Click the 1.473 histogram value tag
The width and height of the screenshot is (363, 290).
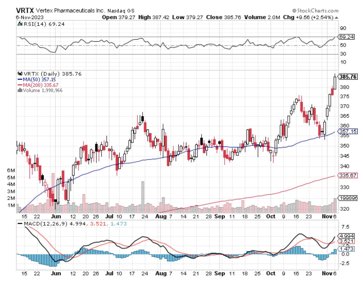[x=347, y=249]
